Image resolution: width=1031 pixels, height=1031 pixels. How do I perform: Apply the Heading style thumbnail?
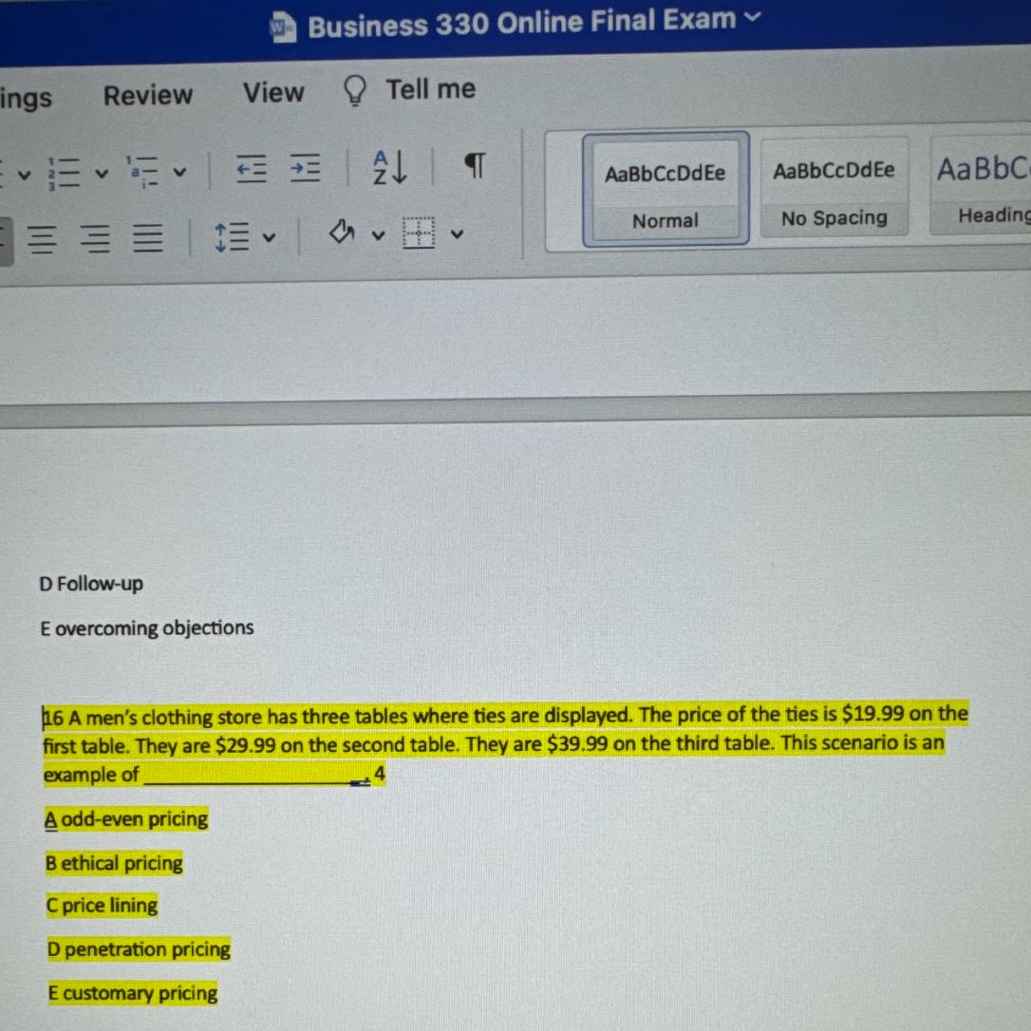pyautogui.click(x=987, y=188)
